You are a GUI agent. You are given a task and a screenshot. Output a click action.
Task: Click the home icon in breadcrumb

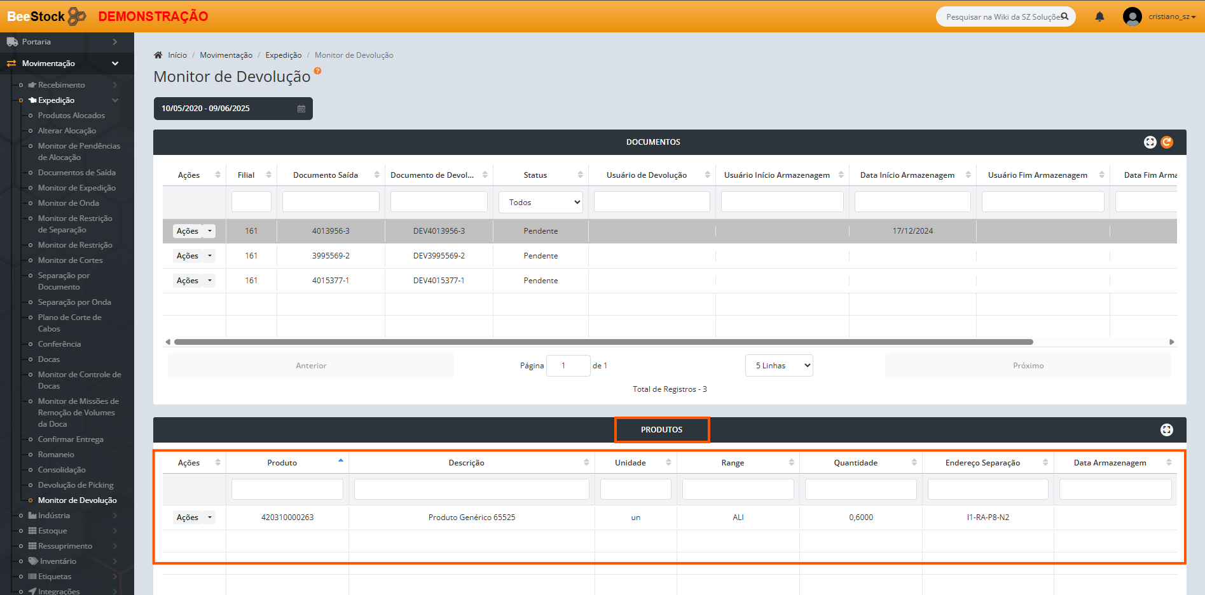pyautogui.click(x=158, y=55)
